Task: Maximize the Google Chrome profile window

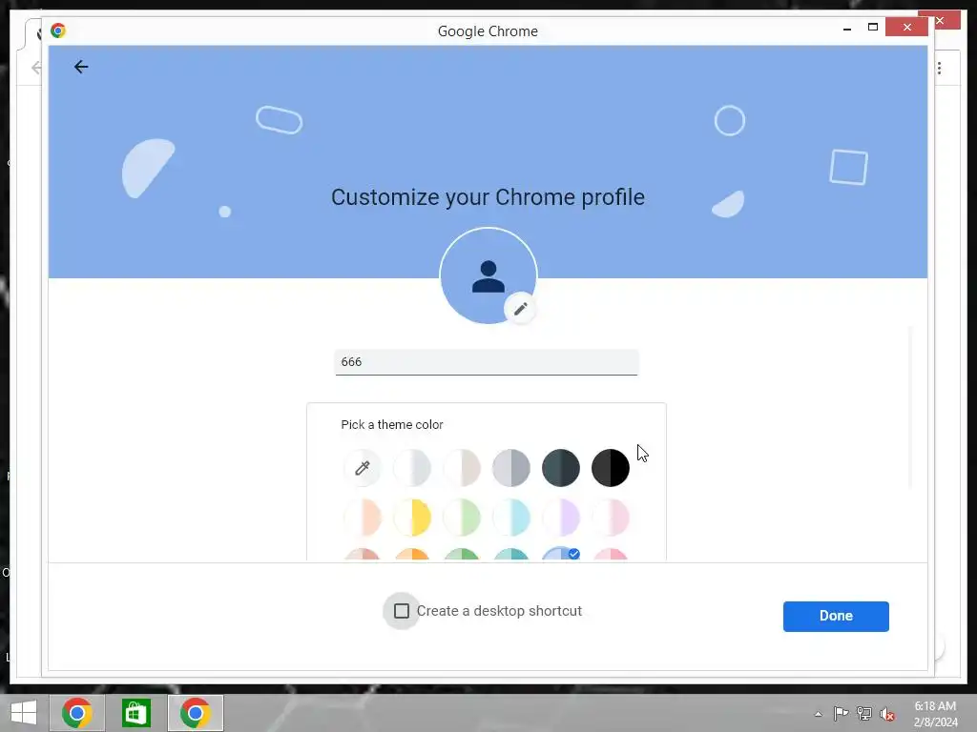Action: point(873,27)
